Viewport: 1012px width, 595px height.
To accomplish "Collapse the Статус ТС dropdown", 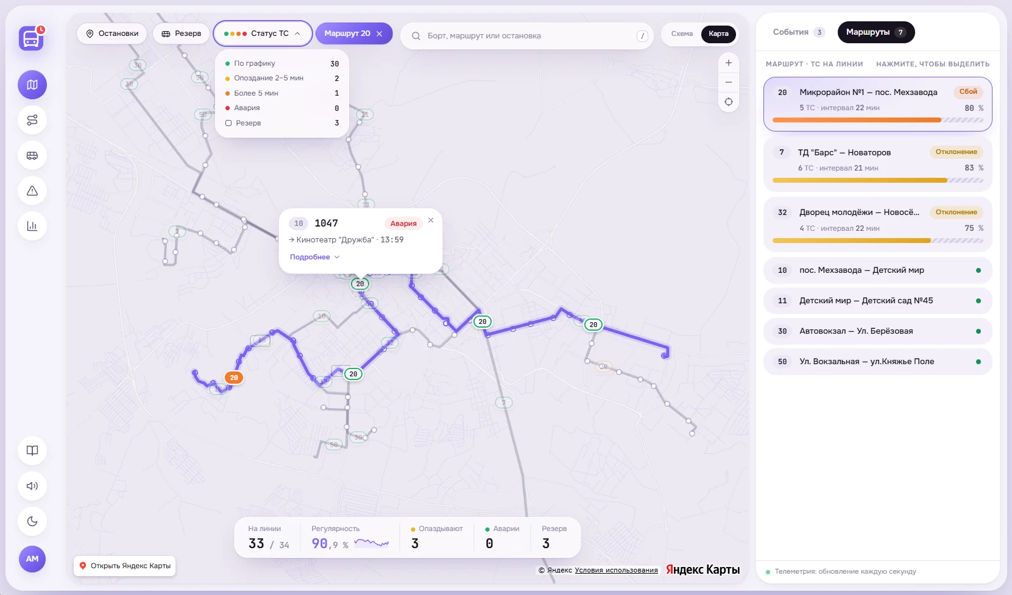I will pos(263,33).
